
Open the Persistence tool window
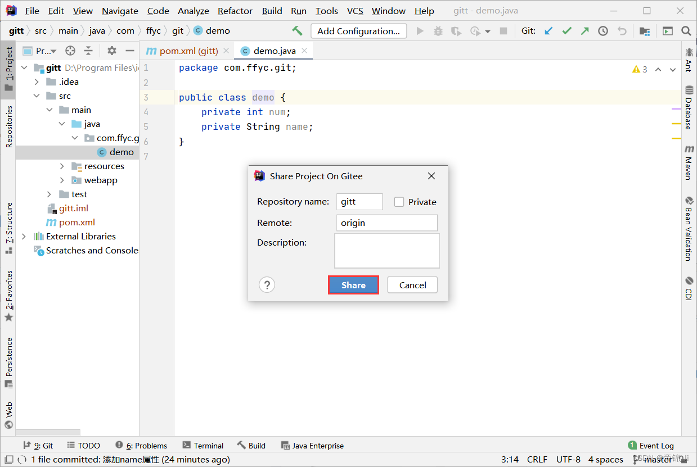pyautogui.click(x=8, y=362)
